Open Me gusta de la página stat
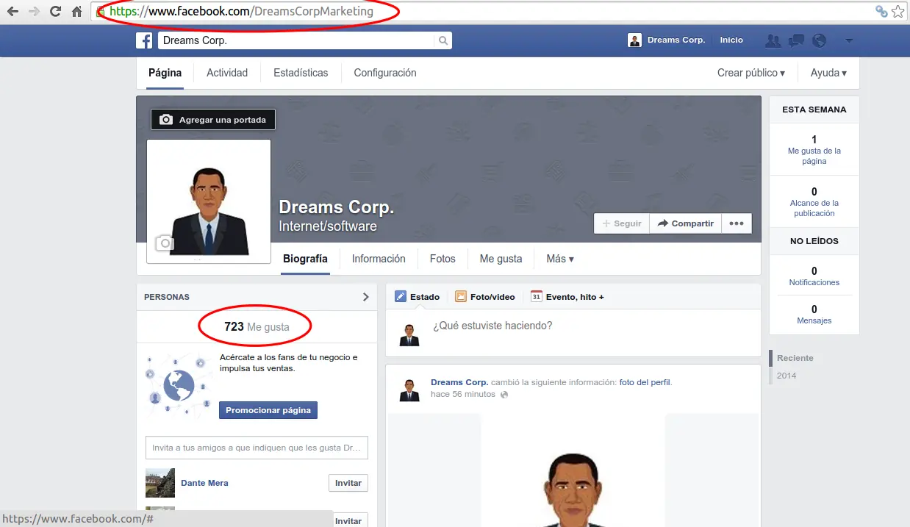 pyautogui.click(x=814, y=150)
